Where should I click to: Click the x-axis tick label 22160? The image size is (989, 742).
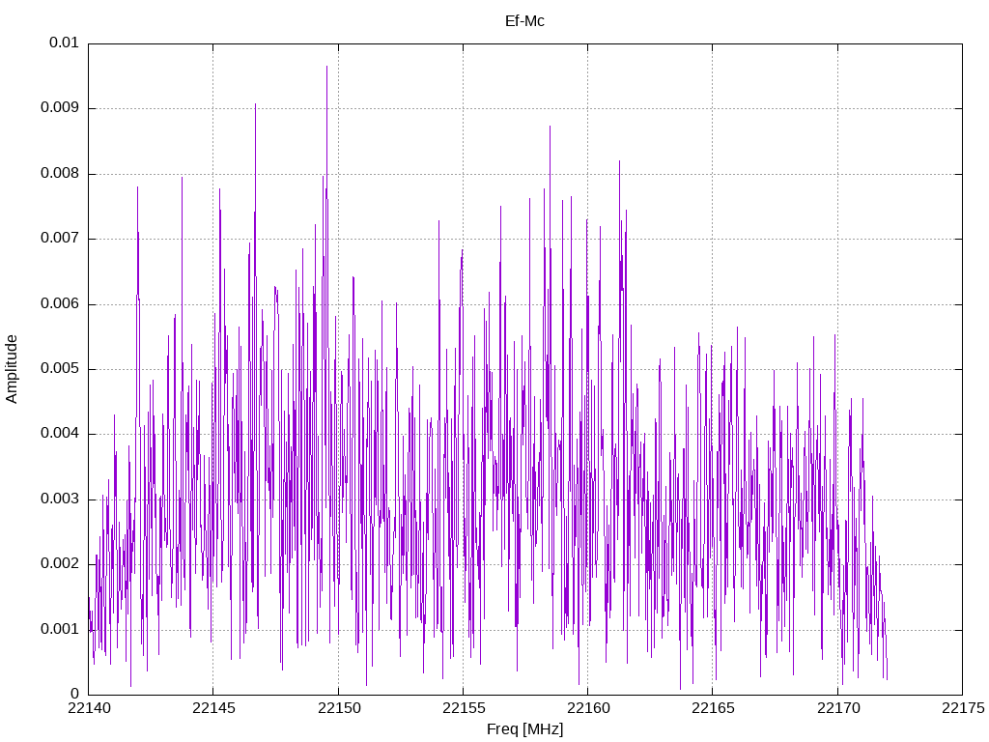click(588, 708)
